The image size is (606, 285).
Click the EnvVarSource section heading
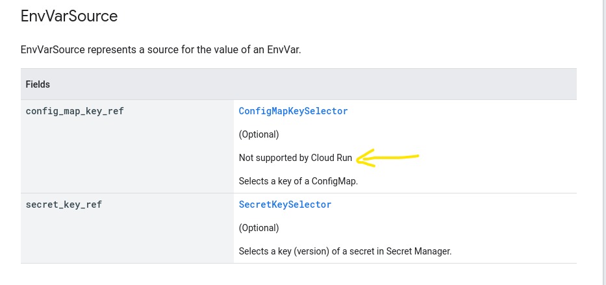(69, 16)
